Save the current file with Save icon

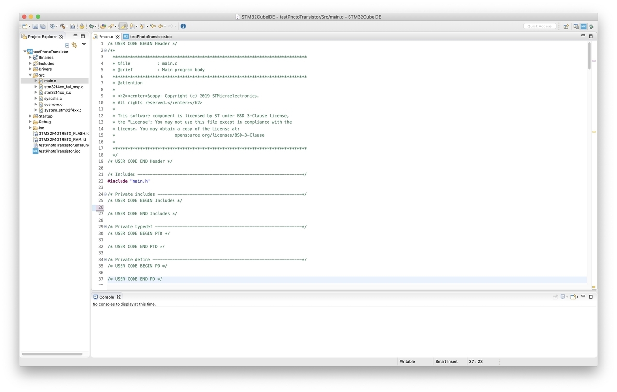(x=35, y=26)
